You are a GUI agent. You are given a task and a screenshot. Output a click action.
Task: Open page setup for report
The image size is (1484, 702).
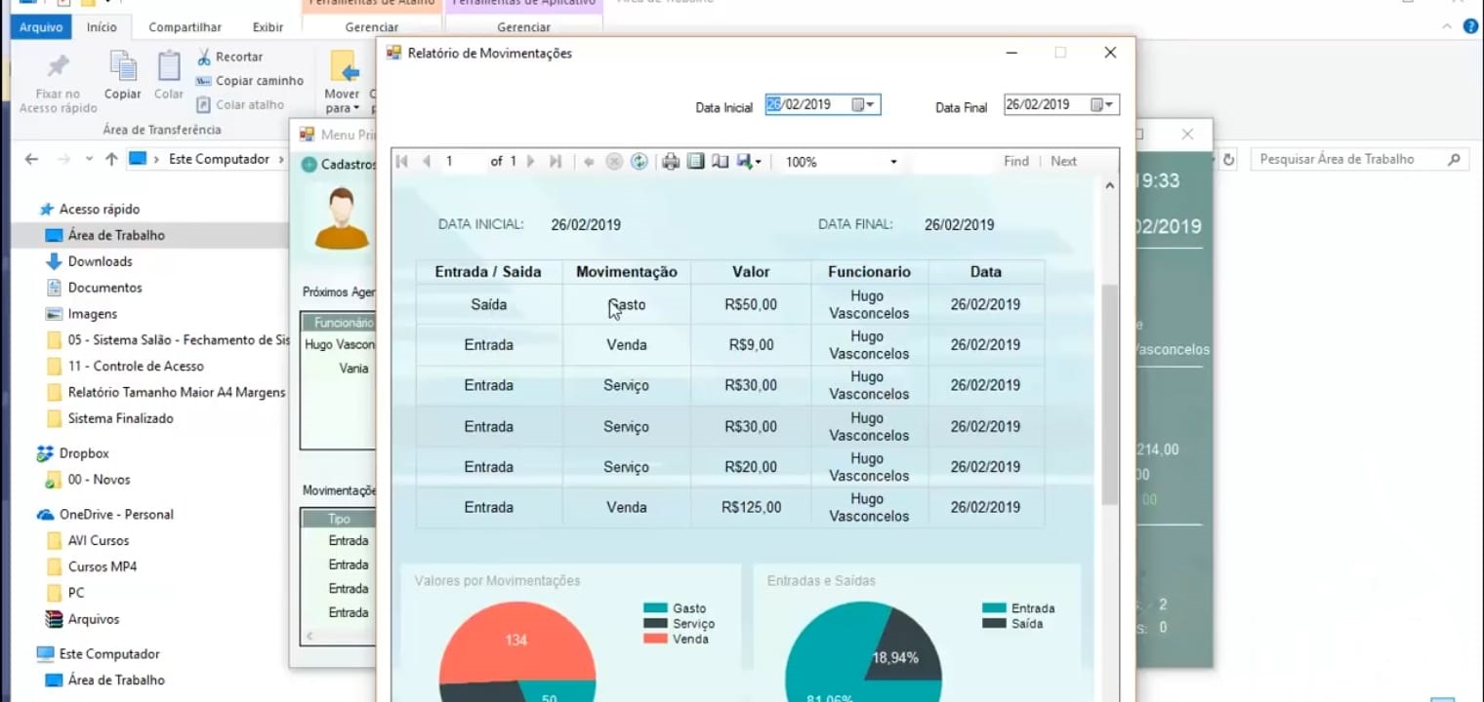pos(720,162)
